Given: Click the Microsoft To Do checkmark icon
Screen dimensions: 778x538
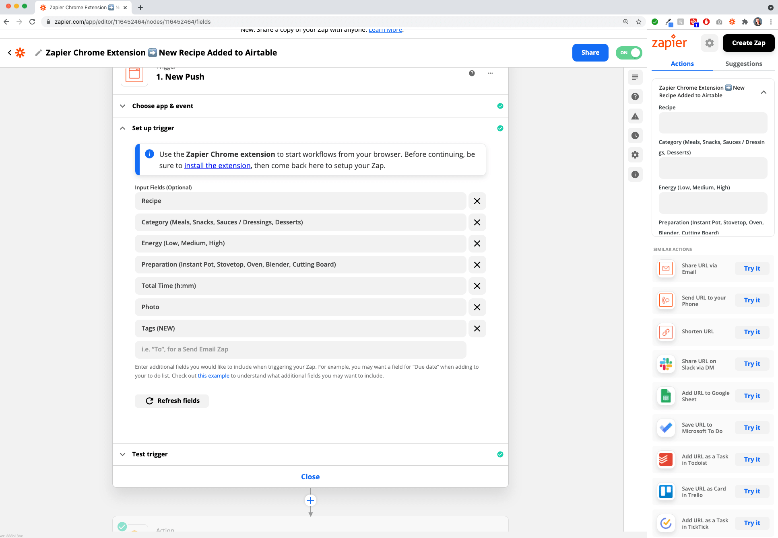Looking at the screenshot, I should click(666, 428).
